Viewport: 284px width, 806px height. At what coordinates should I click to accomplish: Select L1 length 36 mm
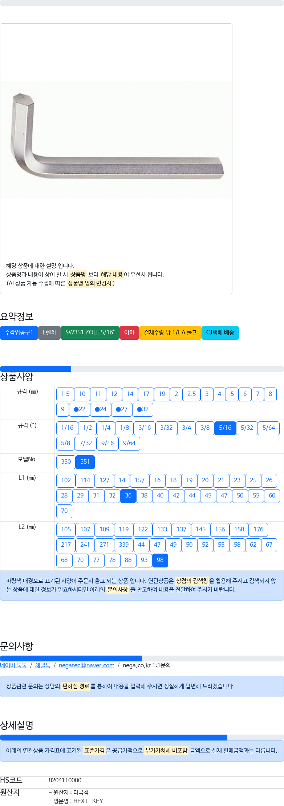(x=128, y=496)
